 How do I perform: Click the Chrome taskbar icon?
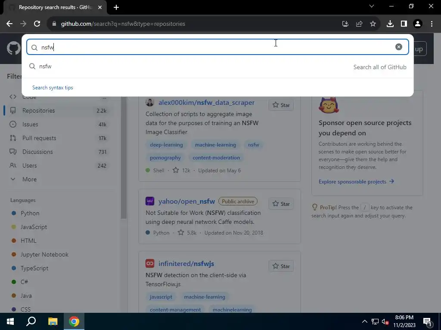click(74, 321)
